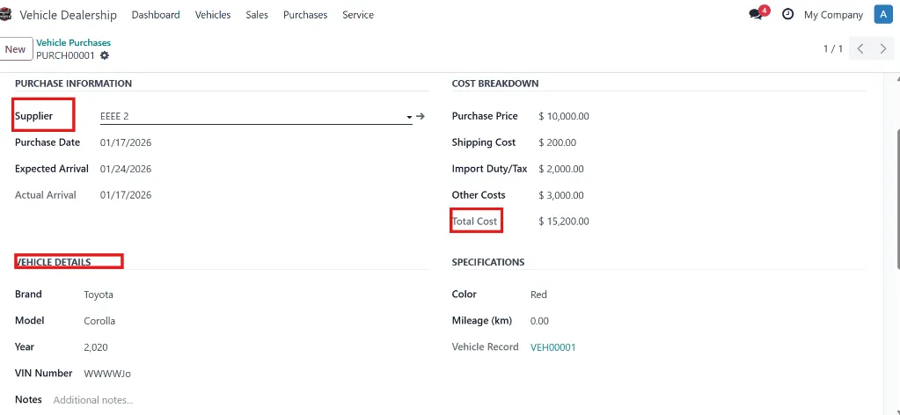The height and width of the screenshot is (415, 900).
Task: Edit Shipping Cost $ 200.00
Action: coord(558,142)
